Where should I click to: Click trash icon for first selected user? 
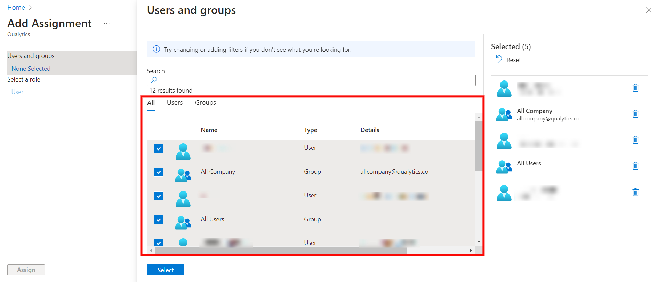coord(635,88)
